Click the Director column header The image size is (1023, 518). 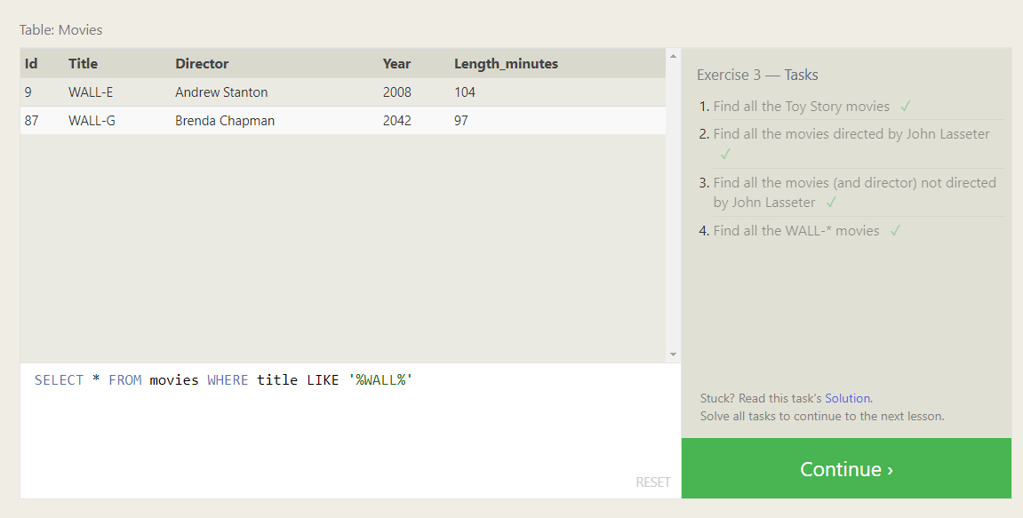[x=202, y=63]
